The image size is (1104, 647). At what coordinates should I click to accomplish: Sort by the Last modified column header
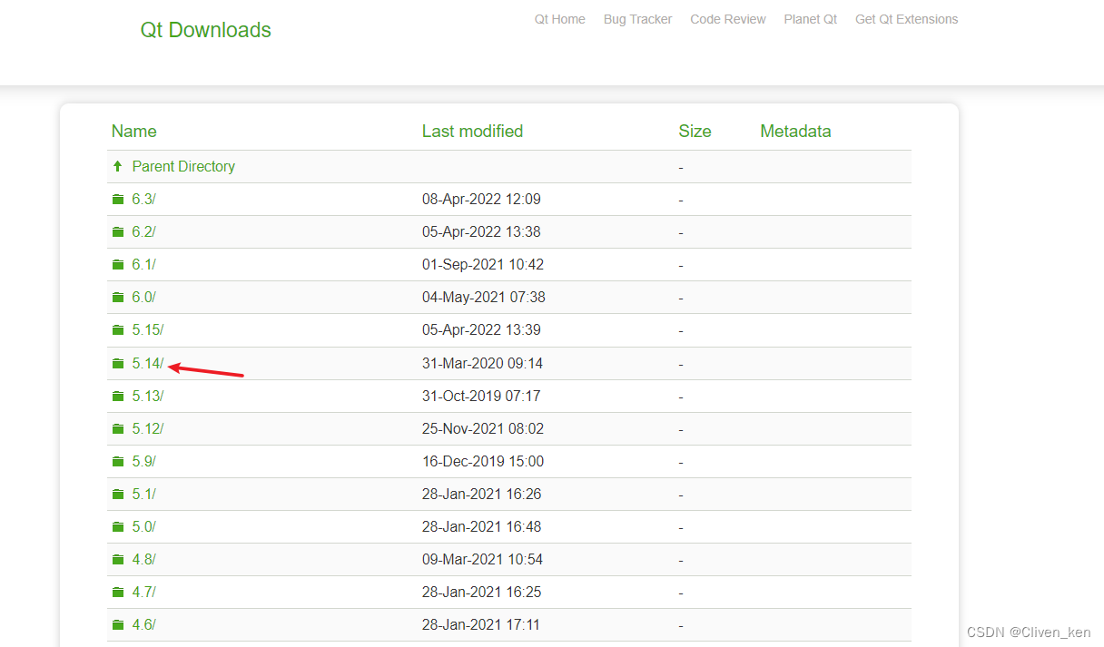(x=473, y=132)
